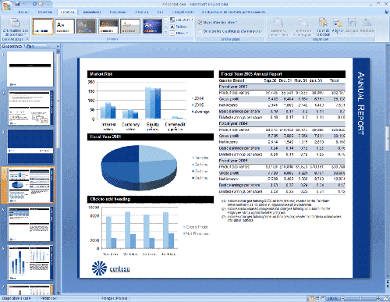This screenshot has height=302, width=390.
Task: Open the Couleurs theme dropdown
Action: (x=182, y=20)
